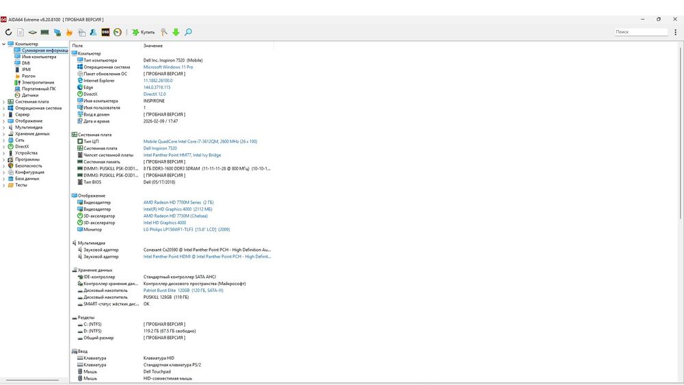Image resolution: width=684 pixels, height=385 pixels.
Task: Click the green download arrow icon
Action: point(176,32)
